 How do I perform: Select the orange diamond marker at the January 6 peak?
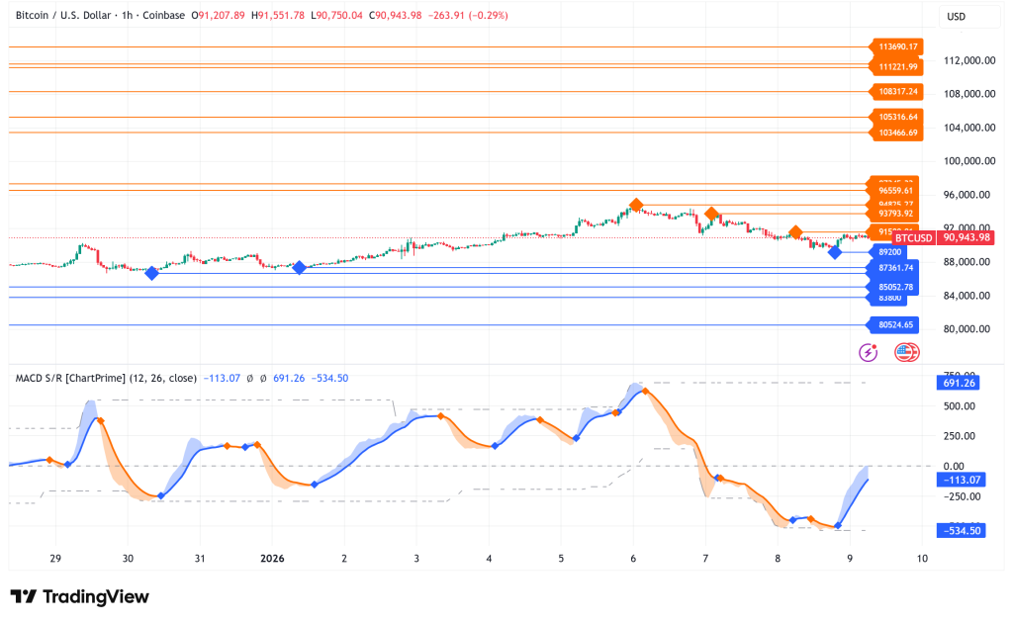(x=636, y=205)
